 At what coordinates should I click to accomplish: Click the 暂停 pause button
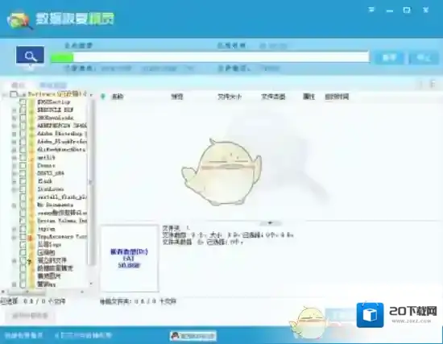[x=389, y=58]
